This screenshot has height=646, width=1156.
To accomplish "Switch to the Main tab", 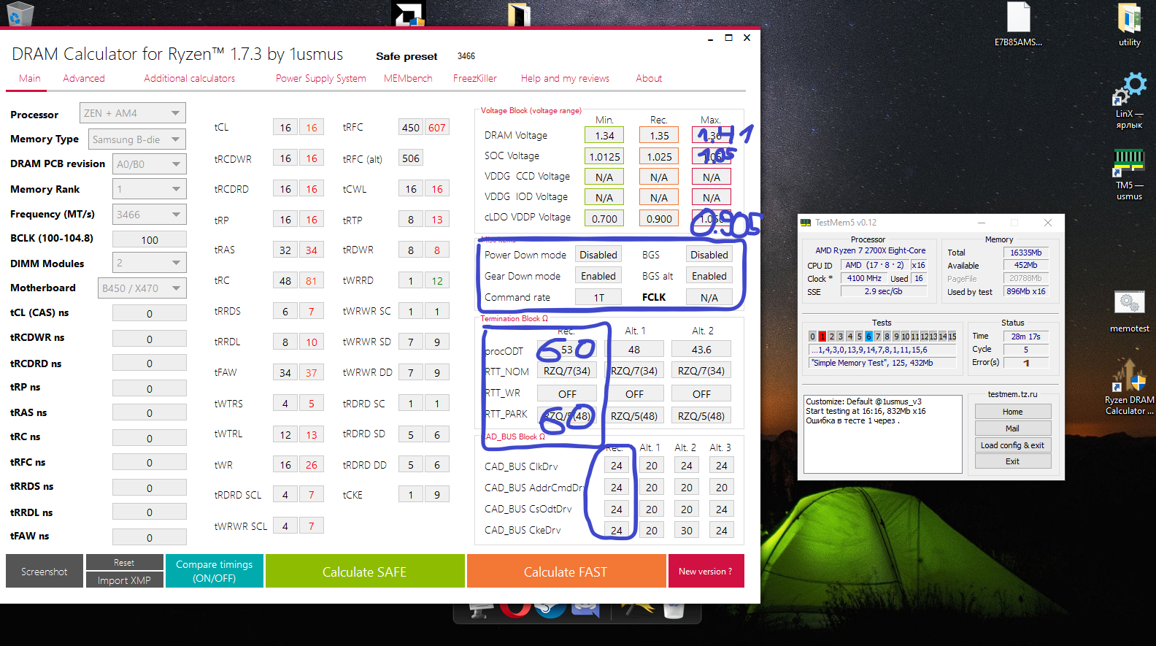I will pos(30,78).
